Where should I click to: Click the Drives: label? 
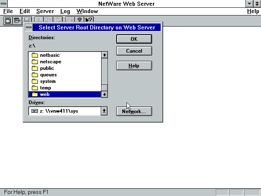point(37,102)
